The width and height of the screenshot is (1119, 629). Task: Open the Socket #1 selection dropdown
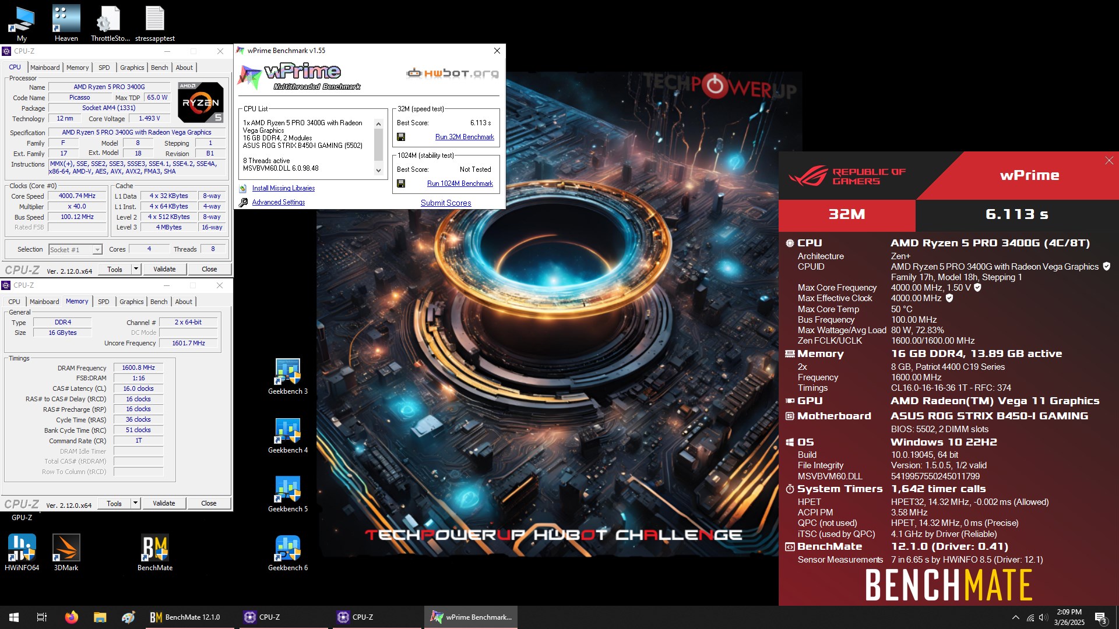click(x=76, y=250)
